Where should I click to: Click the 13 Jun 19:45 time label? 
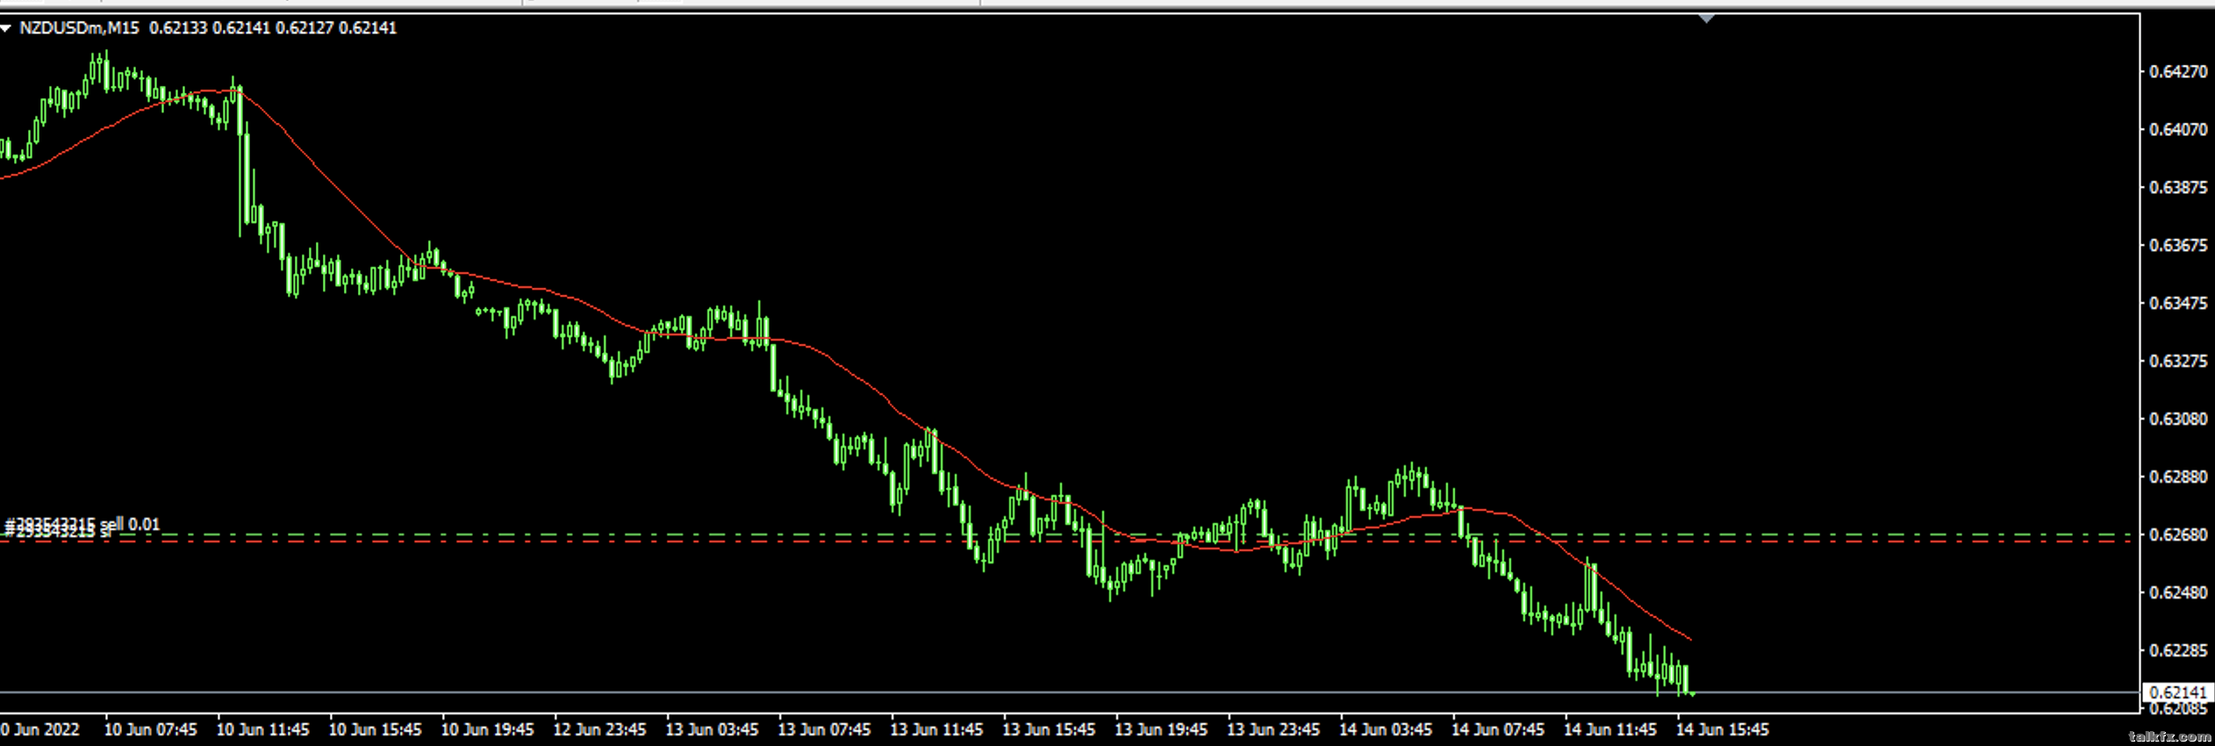[1162, 729]
